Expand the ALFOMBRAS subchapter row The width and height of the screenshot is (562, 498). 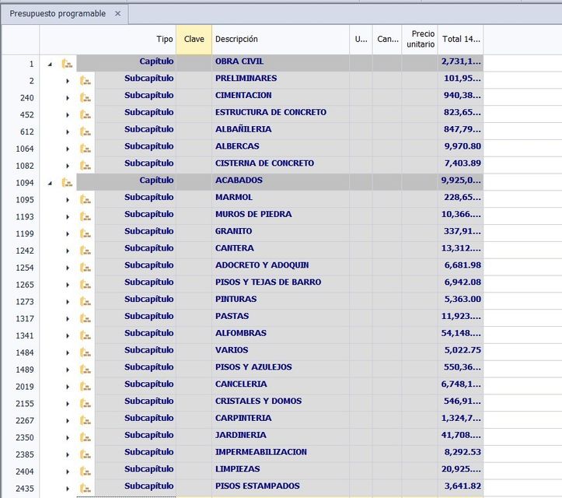[68, 335]
